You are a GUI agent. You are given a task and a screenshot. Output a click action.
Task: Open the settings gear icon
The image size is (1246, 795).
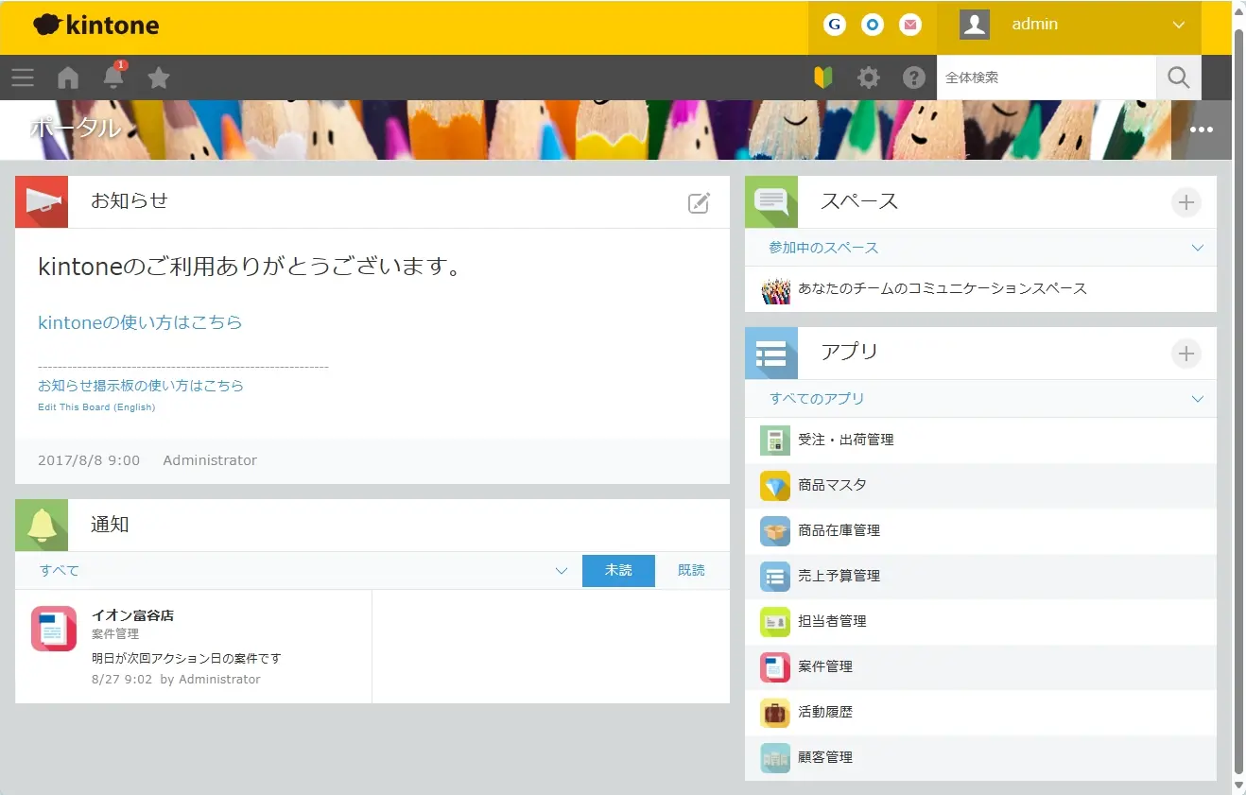[869, 78]
